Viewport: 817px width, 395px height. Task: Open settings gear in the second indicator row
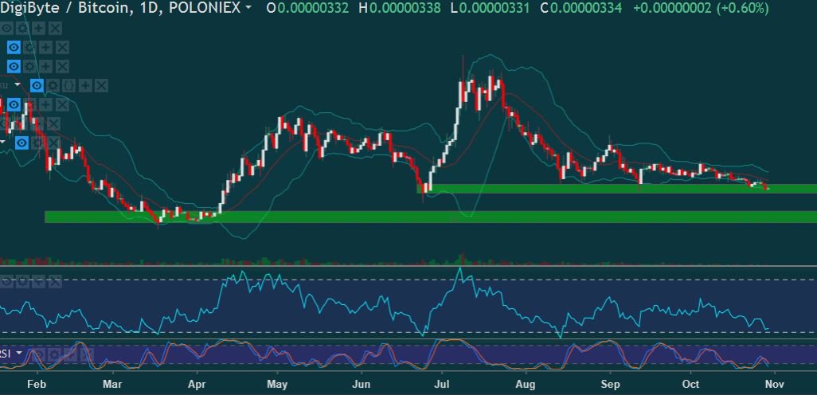pyautogui.click(x=29, y=48)
